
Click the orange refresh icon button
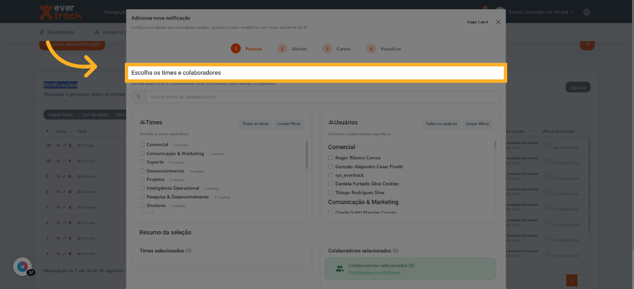587,44
